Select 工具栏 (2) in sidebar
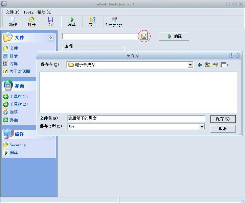The height and width of the screenshot is (203, 245). coord(15,104)
